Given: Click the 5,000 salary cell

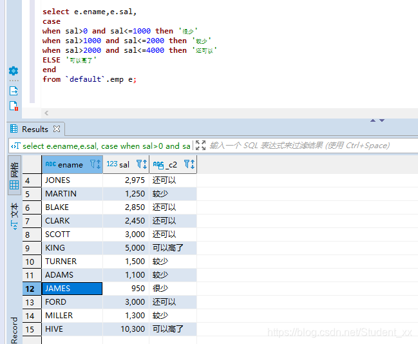Looking at the screenshot, I should [x=126, y=248].
